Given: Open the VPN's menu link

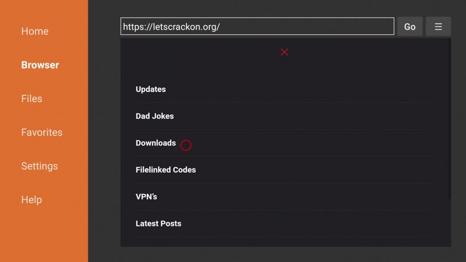Looking at the screenshot, I should (146, 196).
